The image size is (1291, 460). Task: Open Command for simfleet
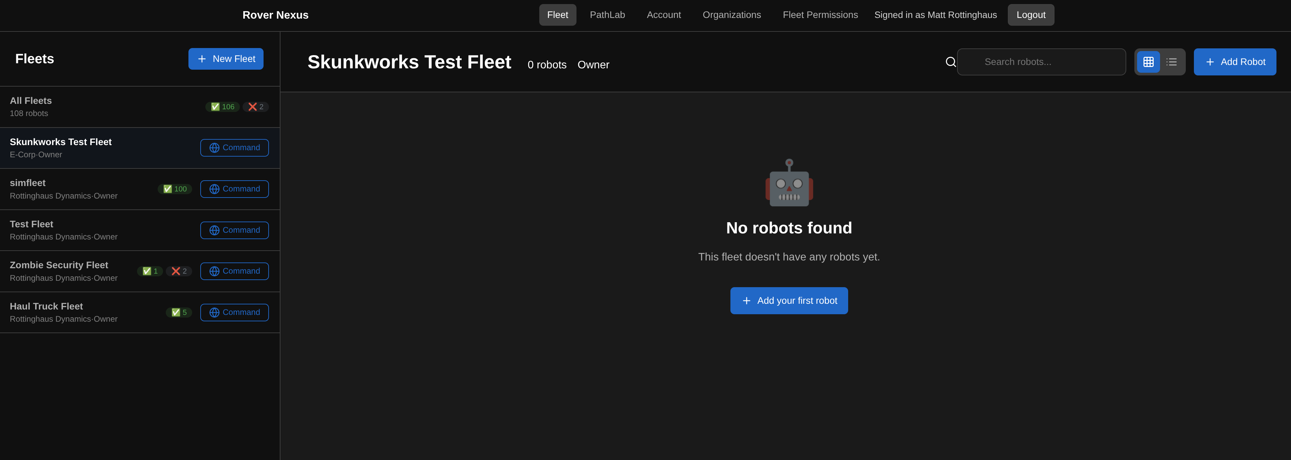[x=234, y=189]
